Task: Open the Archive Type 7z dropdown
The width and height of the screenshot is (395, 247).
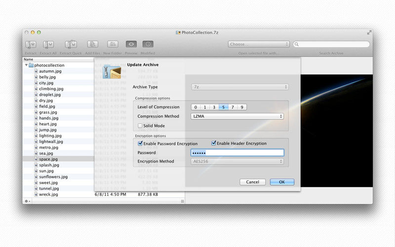Action: [239, 87]
